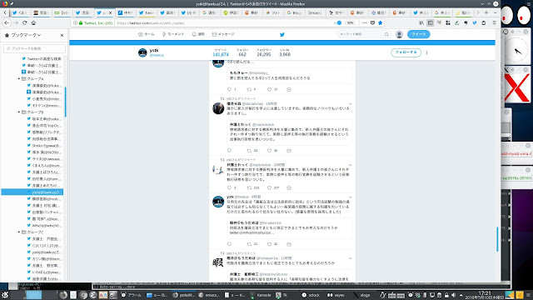
Task: Open the Twitterの高度な検索 bookmark
Action: tap(42, 59)
